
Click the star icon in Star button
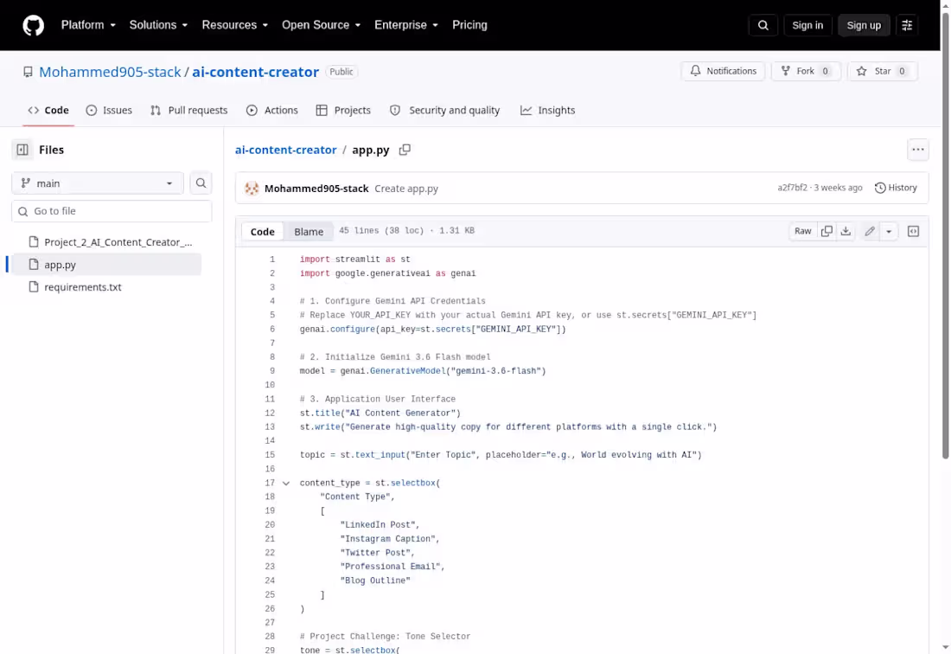[861, 71]
